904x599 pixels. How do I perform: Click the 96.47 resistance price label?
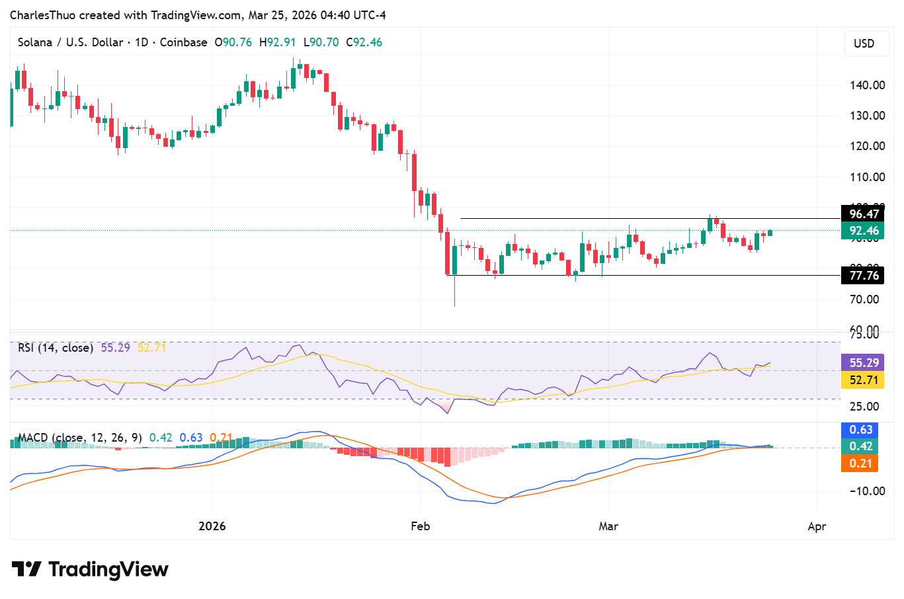click(862, 214)
